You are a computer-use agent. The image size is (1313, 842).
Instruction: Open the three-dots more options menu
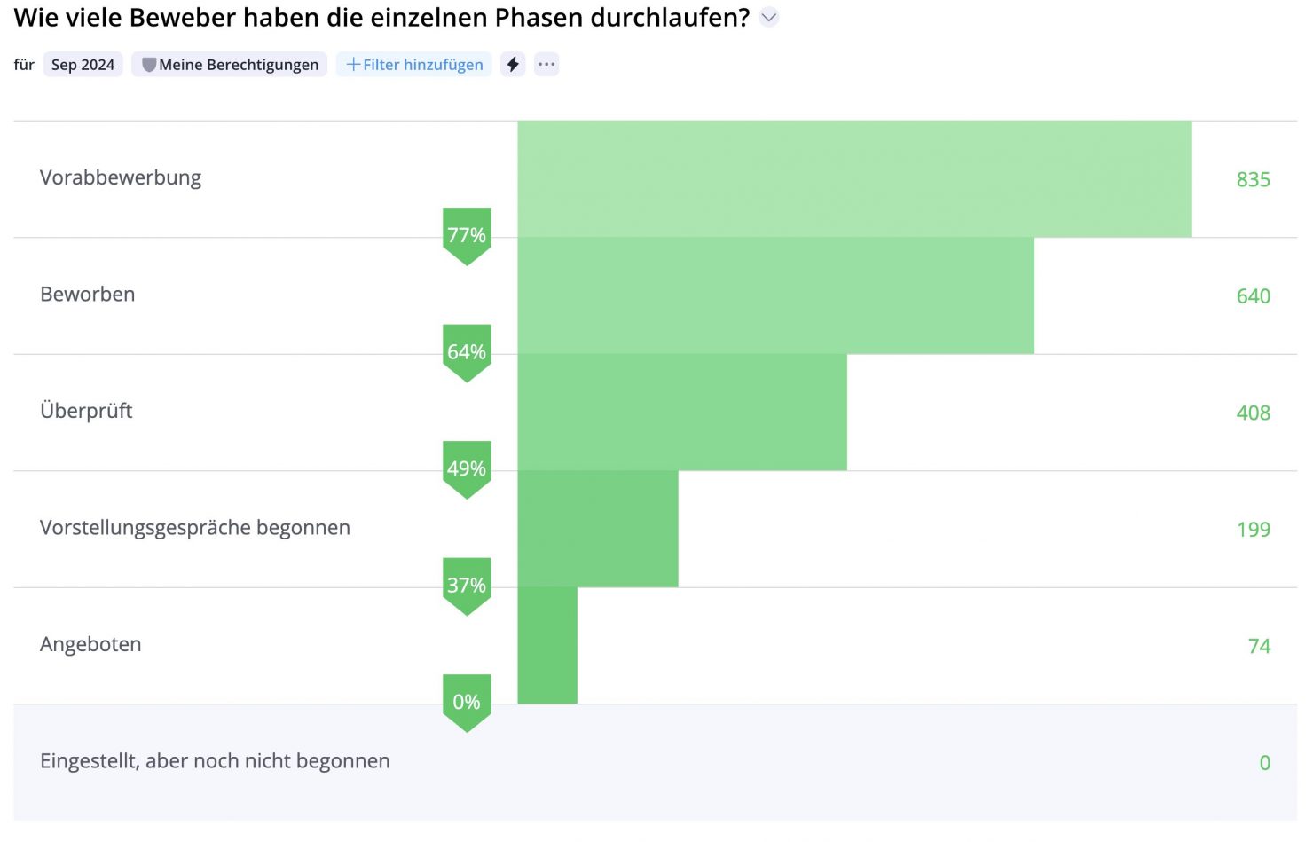[x=546, y=64]
